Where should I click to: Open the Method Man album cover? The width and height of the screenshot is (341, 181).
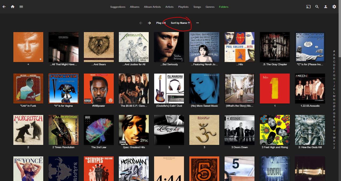(x=134, y=169)
